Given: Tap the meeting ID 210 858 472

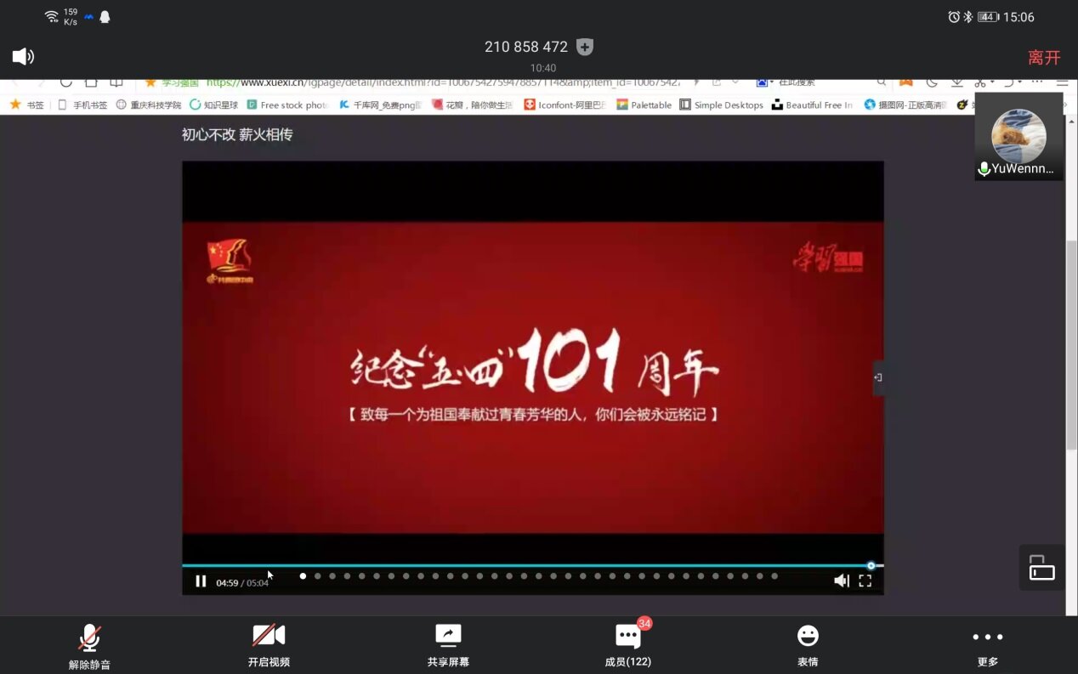Looking at the screenshot, I should click(x=526, y=48).
